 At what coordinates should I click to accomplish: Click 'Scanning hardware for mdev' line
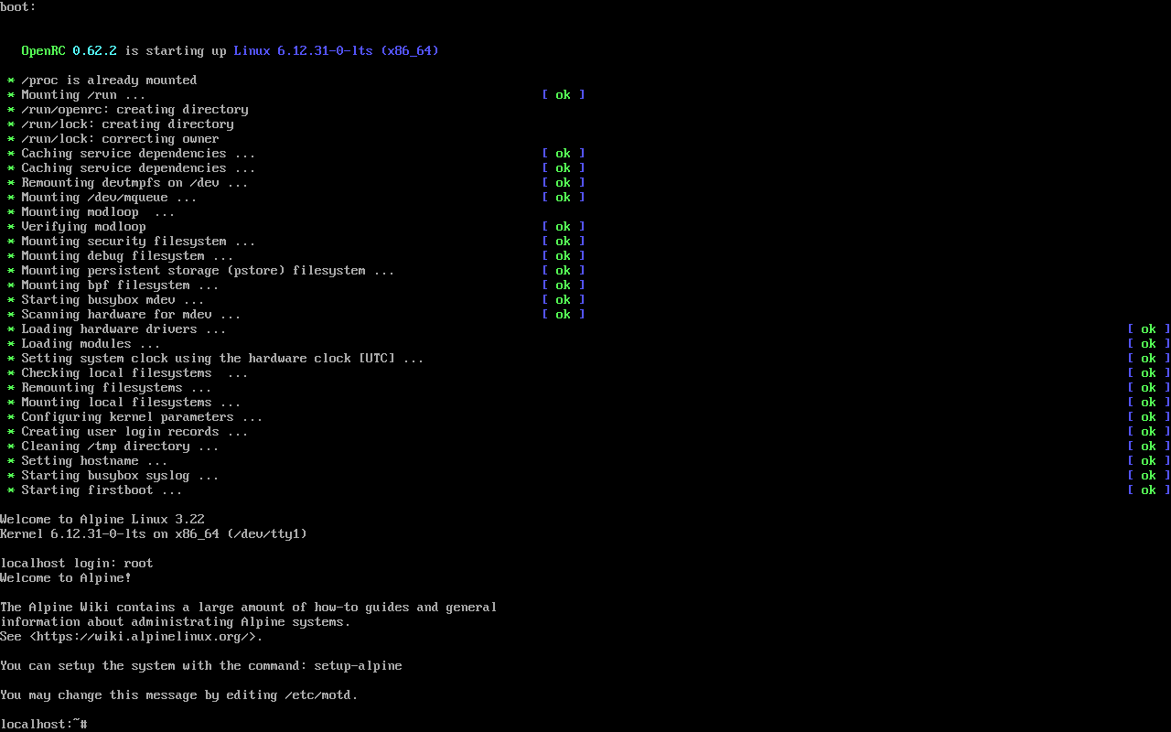[x=132, y=315]
